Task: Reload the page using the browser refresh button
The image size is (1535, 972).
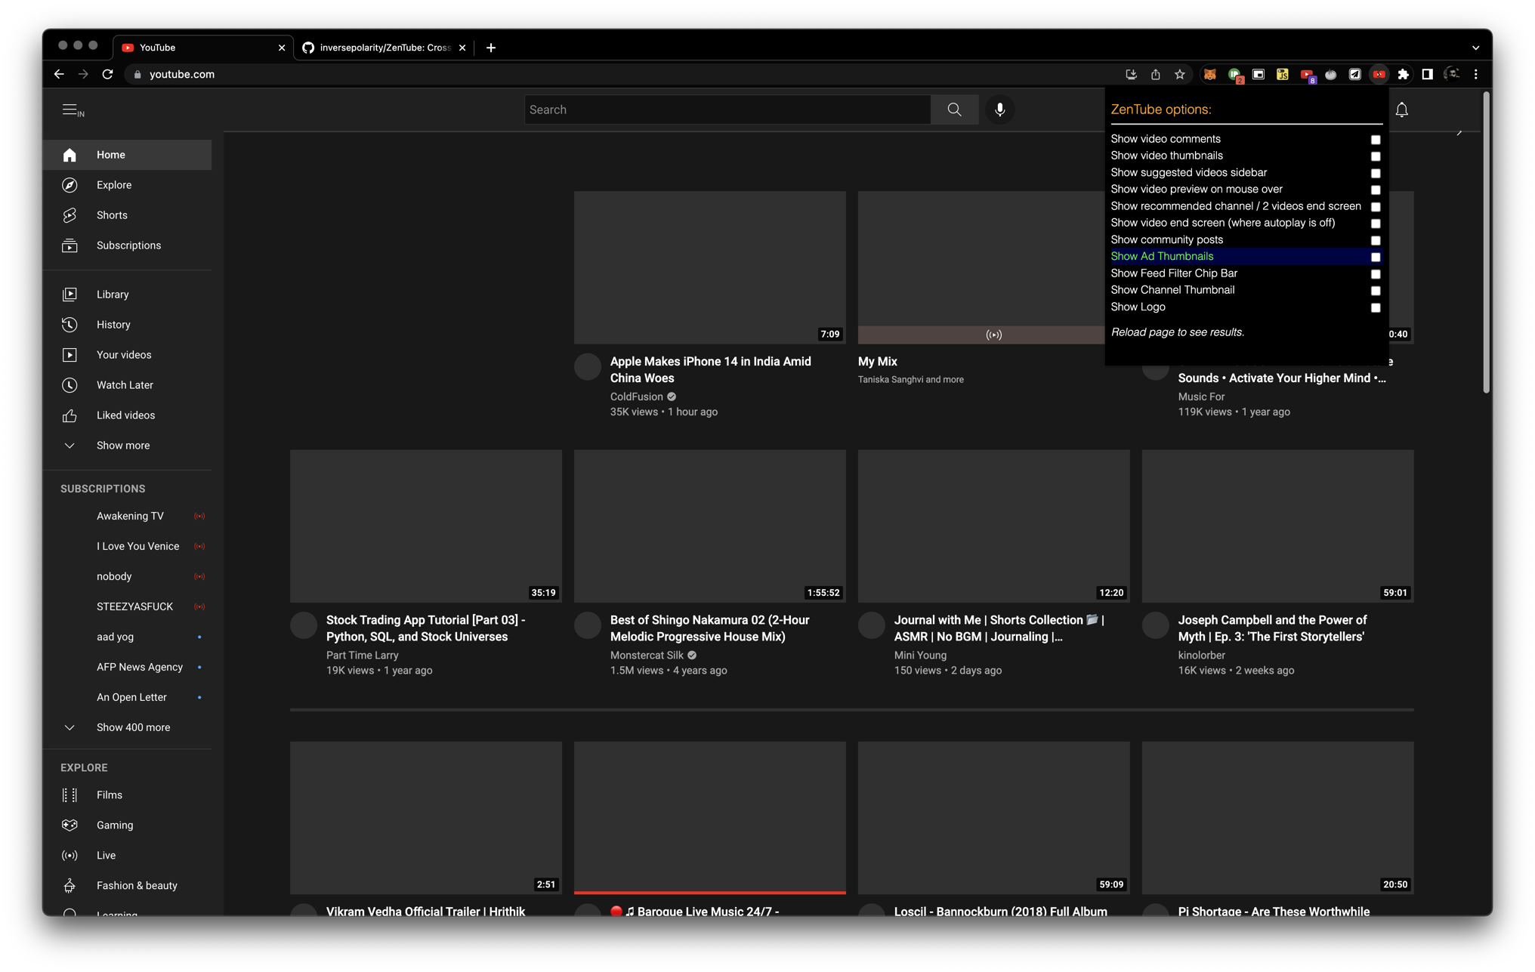Action: [x=108, y=74]
